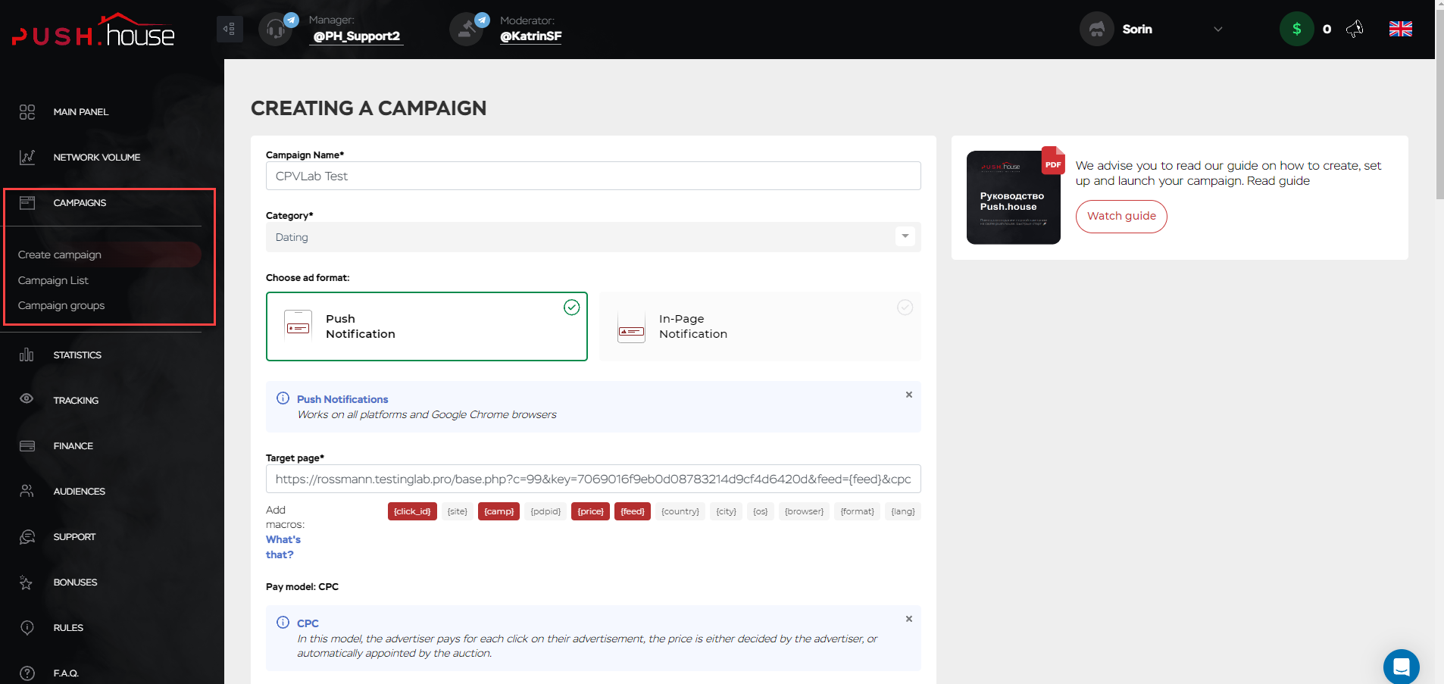Screen dimensions: 1444x684
Task: Select the Tracking icon in sidebar
Action: 27,400
